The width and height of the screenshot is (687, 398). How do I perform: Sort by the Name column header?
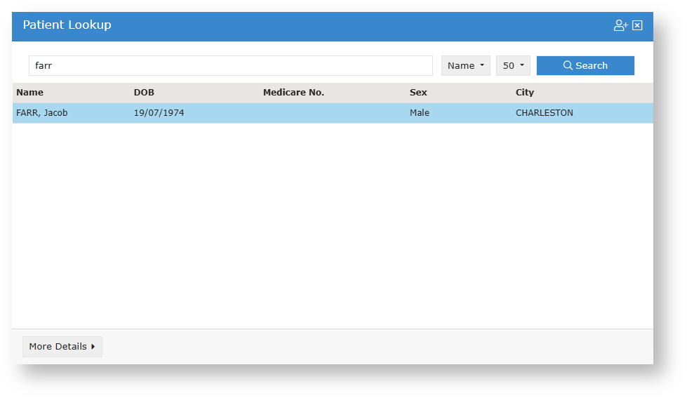point(30,93)
